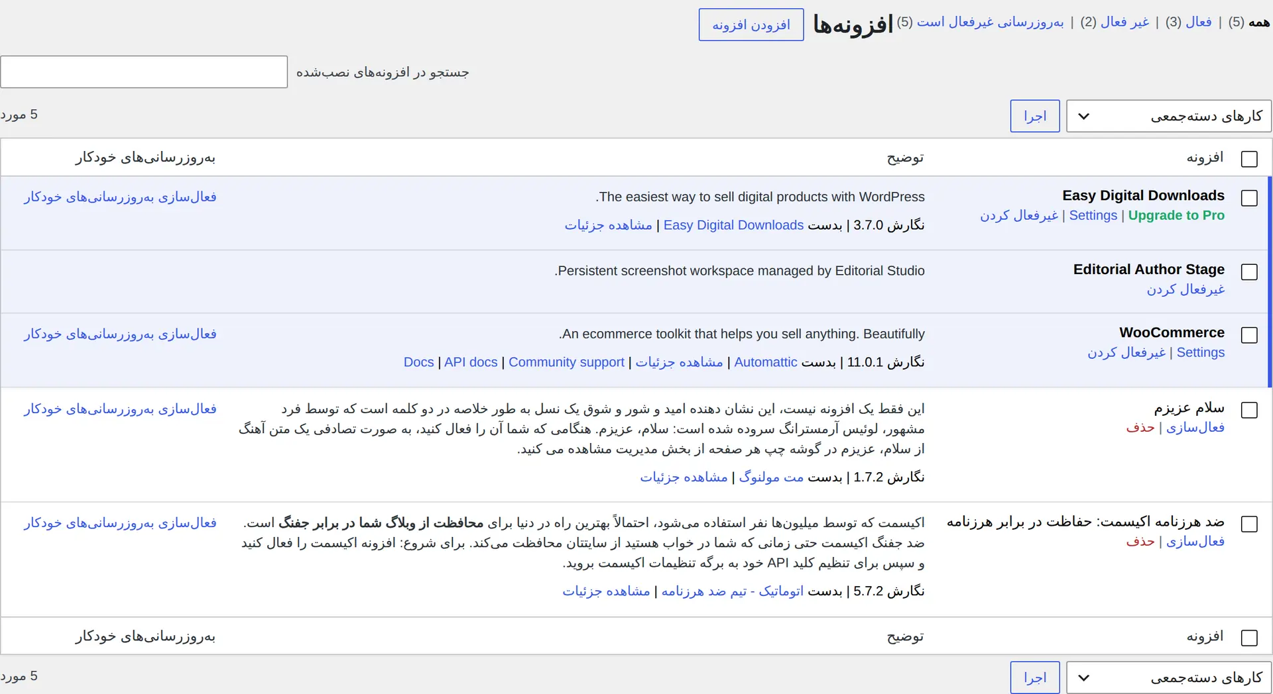Focus the installed plugins search field
The height and width of the screenshot is (694, 1273).
[x=144, y=72]
